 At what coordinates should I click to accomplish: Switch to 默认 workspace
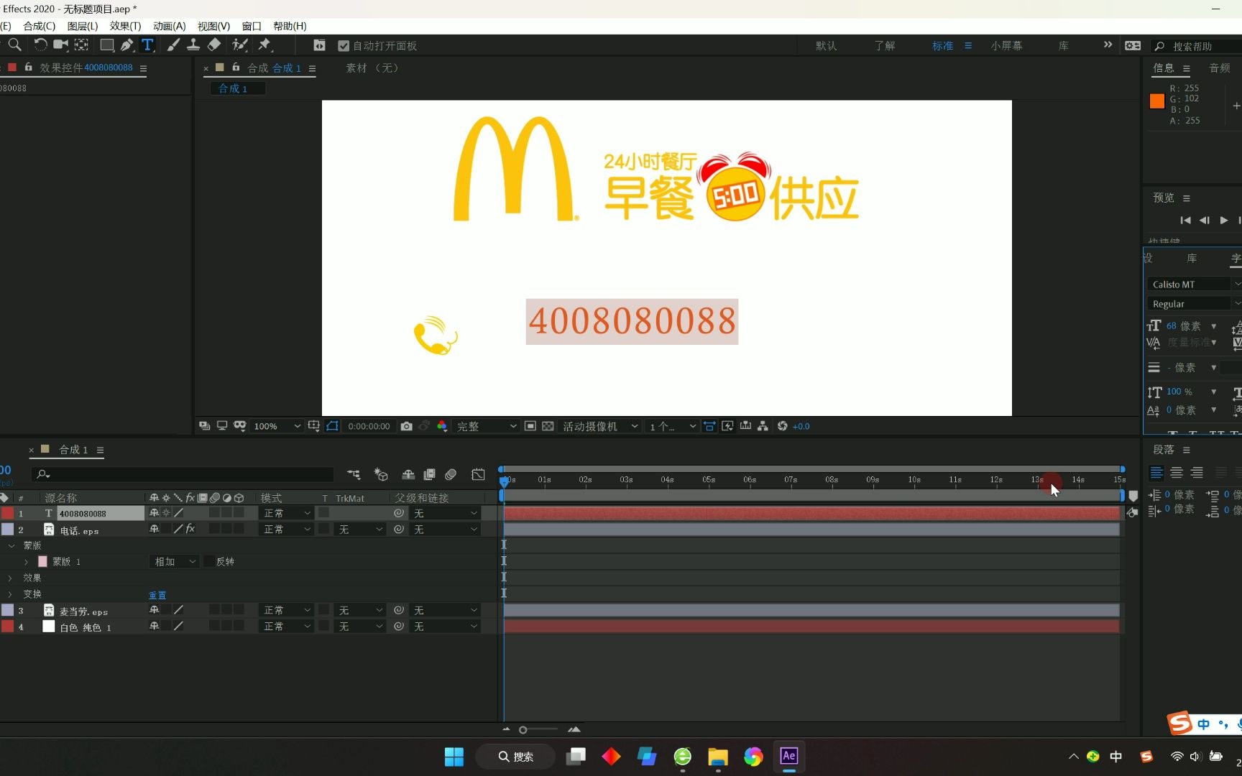click(826, 45)
